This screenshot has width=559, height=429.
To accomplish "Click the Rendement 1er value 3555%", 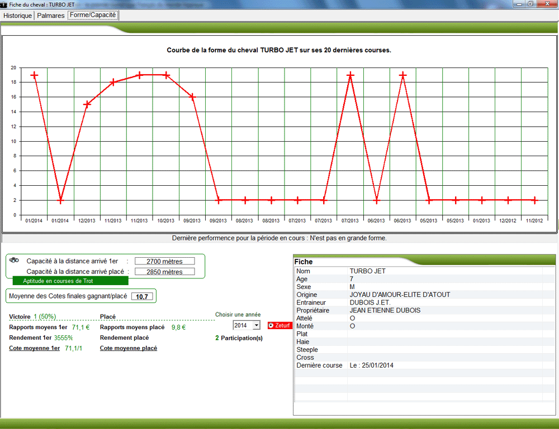I will 63,338.
